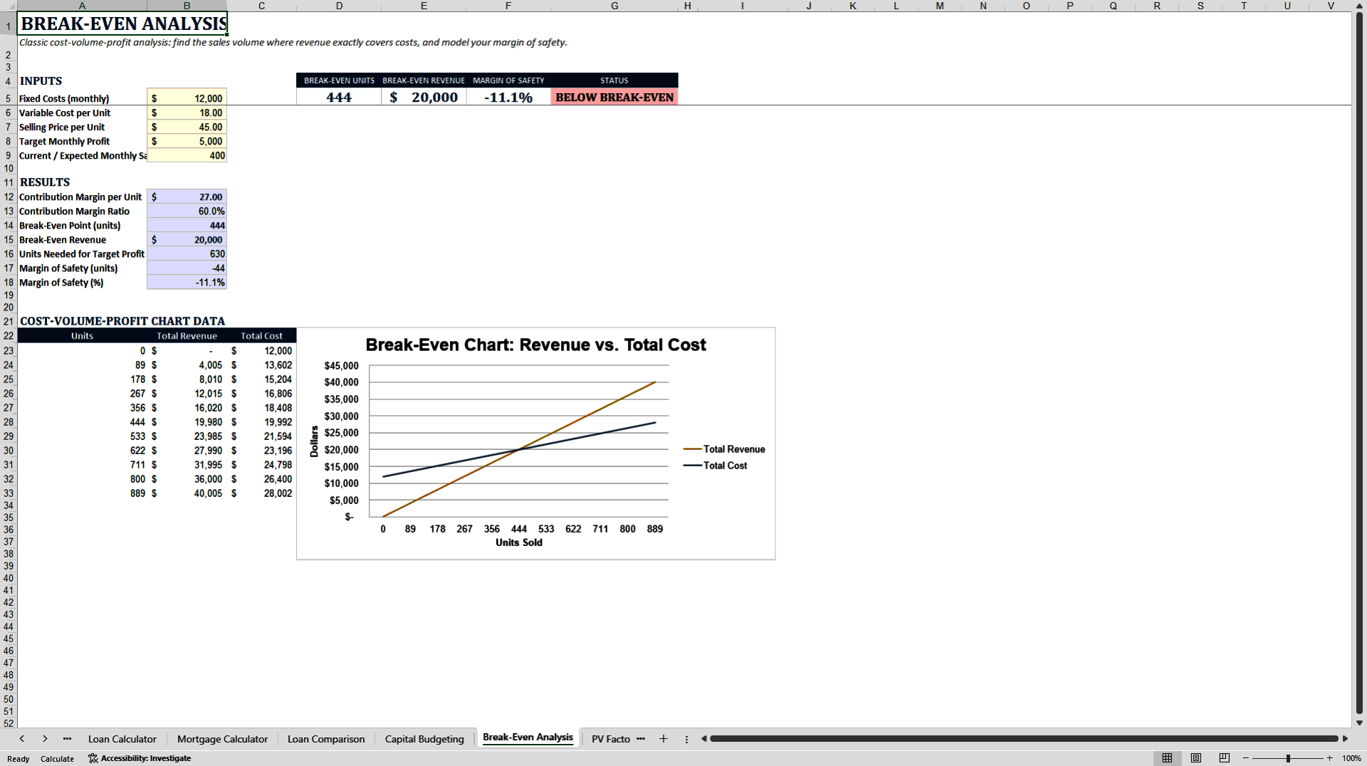Select Variable Cost per Unit value 18.00

click(187, 112)
